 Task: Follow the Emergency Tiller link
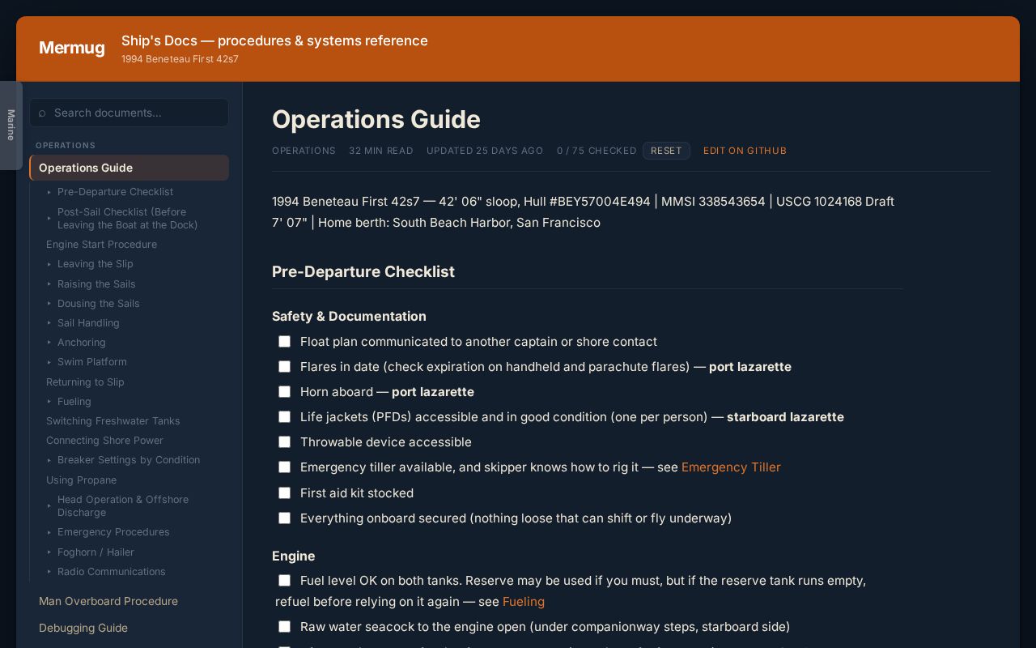pos(731,467)
